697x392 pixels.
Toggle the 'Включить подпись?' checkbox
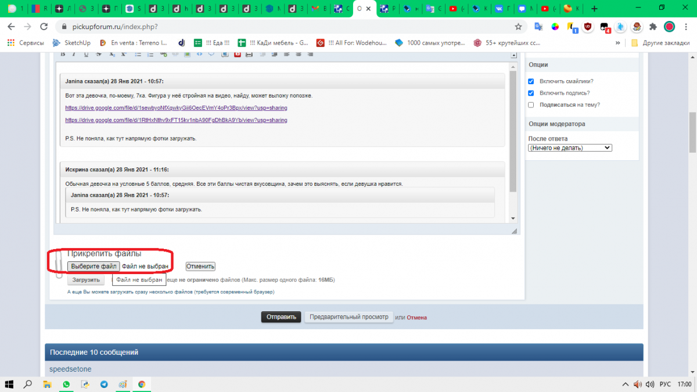pyautogui.click(x=531, y=93)
